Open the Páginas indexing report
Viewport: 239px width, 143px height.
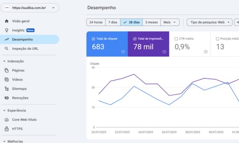[29, 70]
